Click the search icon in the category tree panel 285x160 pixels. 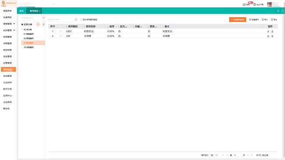tap(43, 18)
